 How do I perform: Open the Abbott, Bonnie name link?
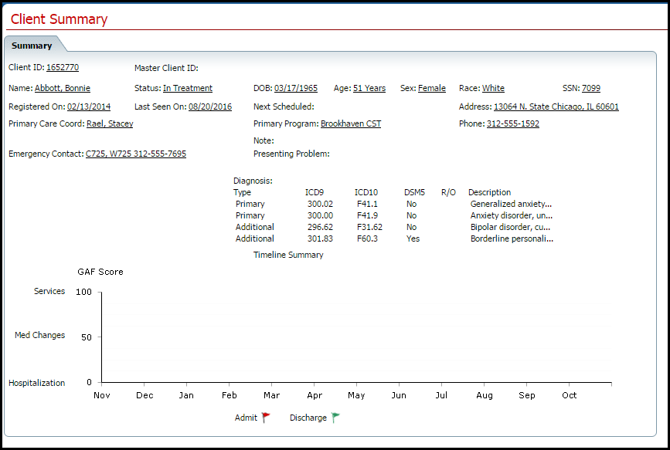click(x=62, y=88)
